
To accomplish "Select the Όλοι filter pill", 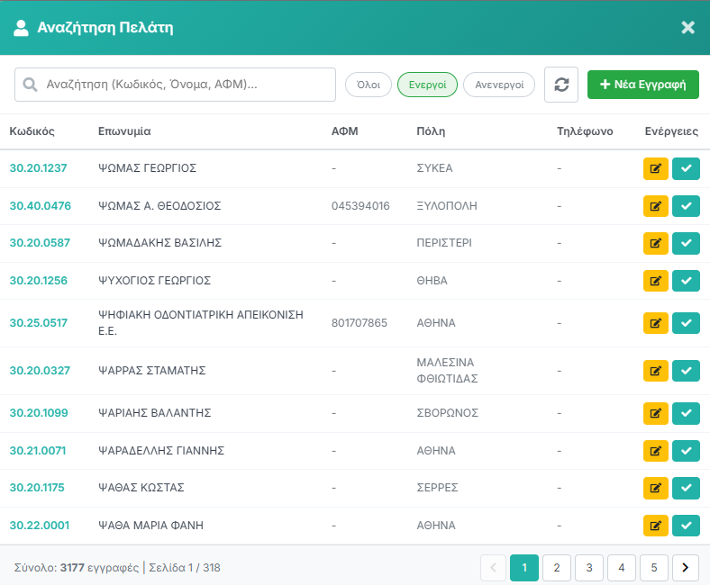I will click(368, 85).
